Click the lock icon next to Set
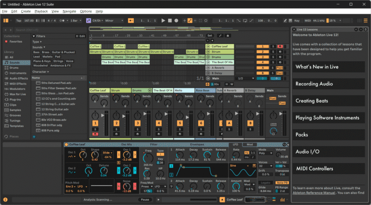Image resolution: width=371 pixels, height=205 pixels. click(x=228, y=36)
